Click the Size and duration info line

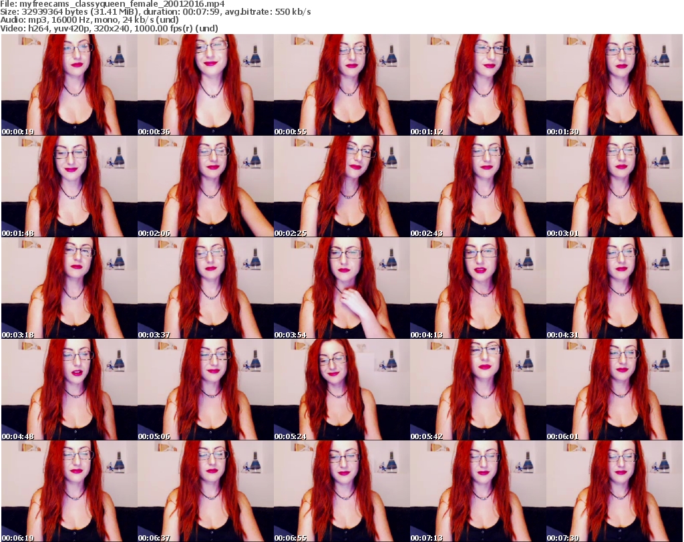tap(155, 12)
